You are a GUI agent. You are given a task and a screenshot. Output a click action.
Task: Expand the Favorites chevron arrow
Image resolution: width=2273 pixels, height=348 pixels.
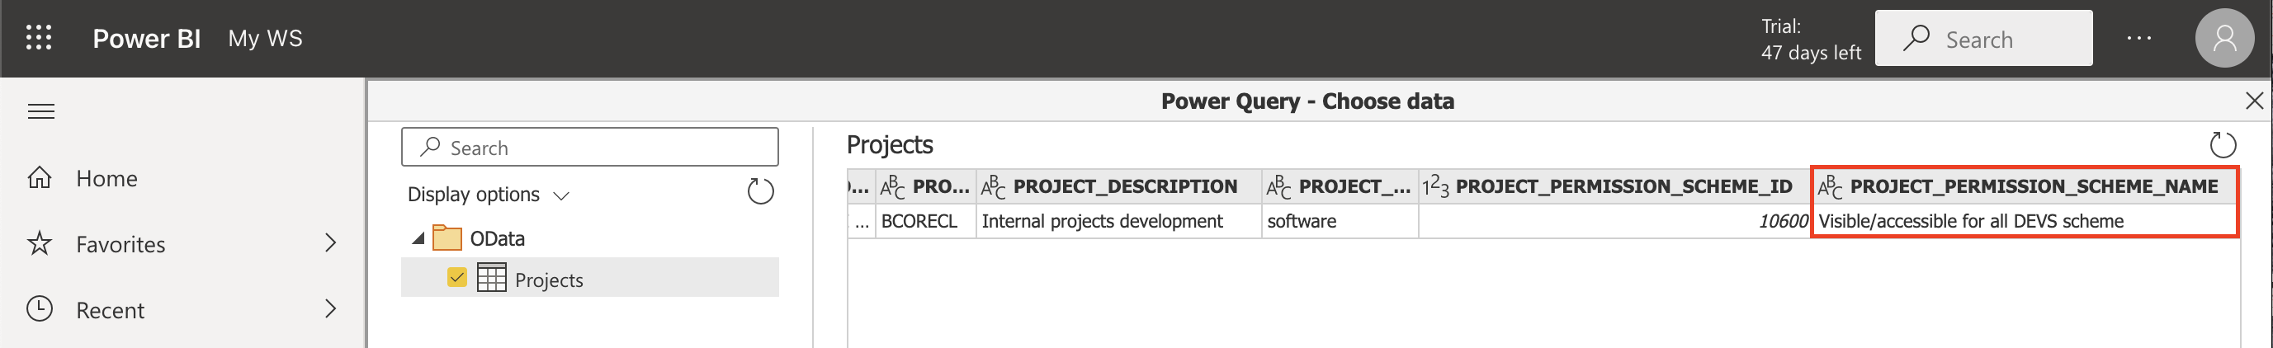(331, 243)
